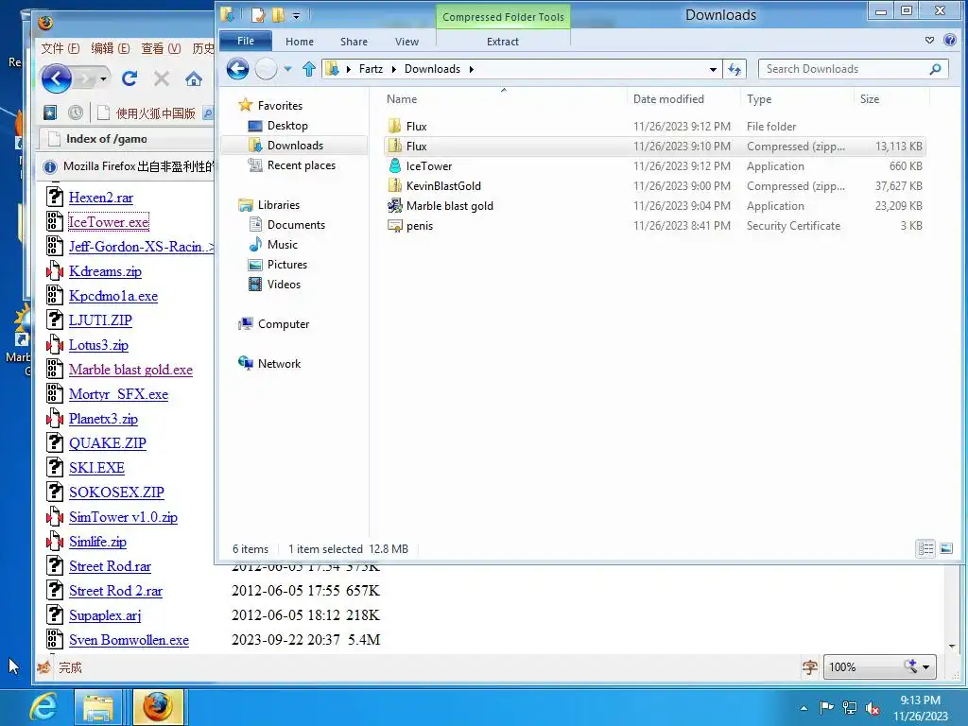Open the Extract ribbon tab
This screenshot has width=968, height=726.
(x=503, y=42)
